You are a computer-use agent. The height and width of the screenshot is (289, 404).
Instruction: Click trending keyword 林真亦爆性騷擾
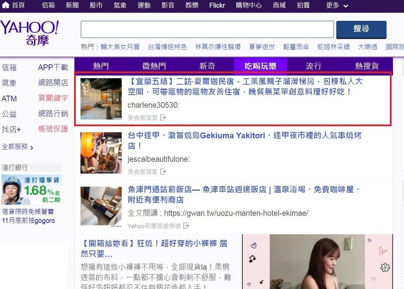[x=218, y=47]
